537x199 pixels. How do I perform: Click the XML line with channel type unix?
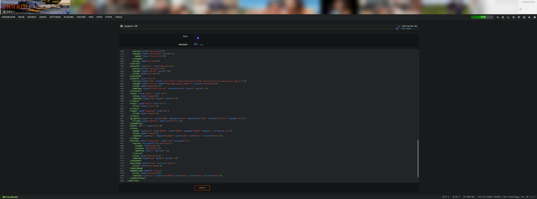tap(142, 79)
